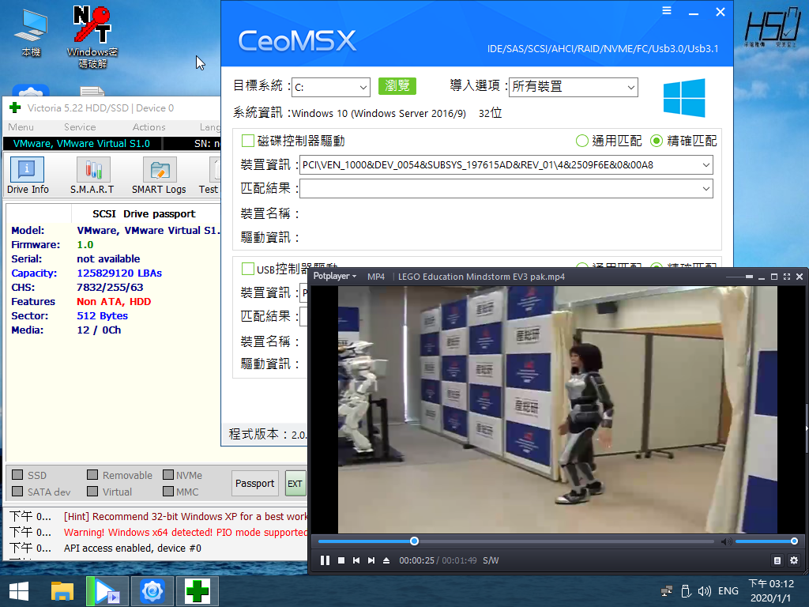Click the Passport button in Victoria
This screenshot has height=607, width=809.
point(255,484)
